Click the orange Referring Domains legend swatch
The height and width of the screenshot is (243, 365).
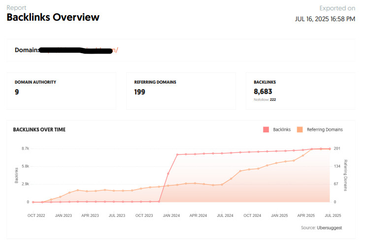[x=300, y=129]
